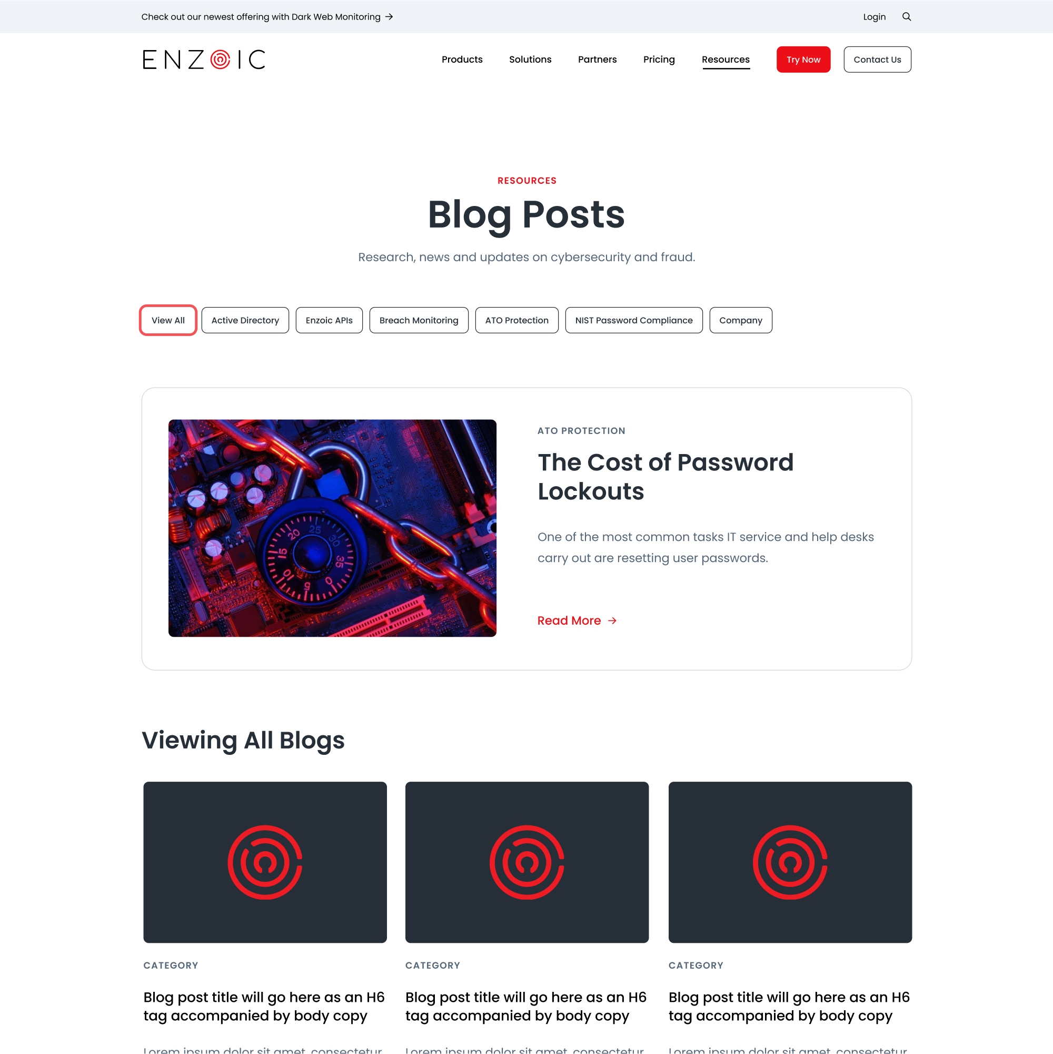Expand the Products navigation menu

[462, 59]
